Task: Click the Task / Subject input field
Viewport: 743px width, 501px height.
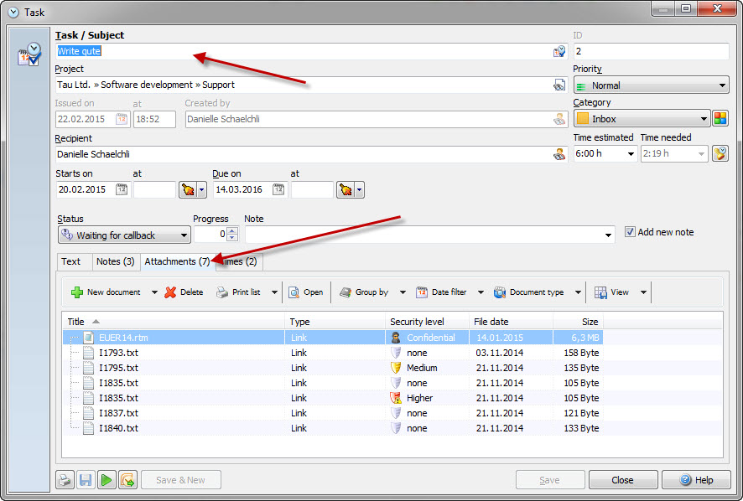Action: [x=302, y=52]
